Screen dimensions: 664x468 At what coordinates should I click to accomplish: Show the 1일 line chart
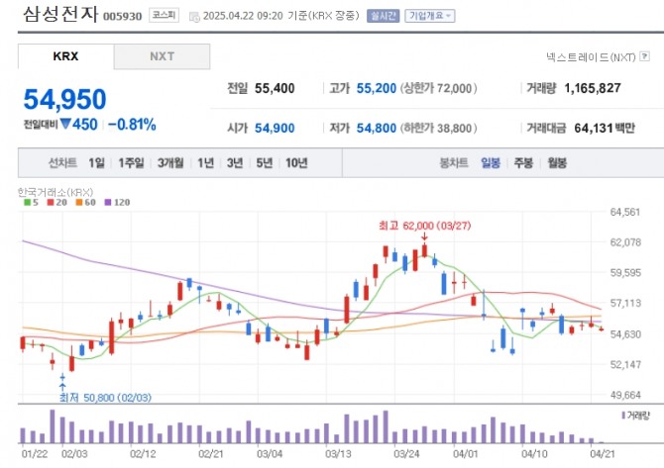96,162
